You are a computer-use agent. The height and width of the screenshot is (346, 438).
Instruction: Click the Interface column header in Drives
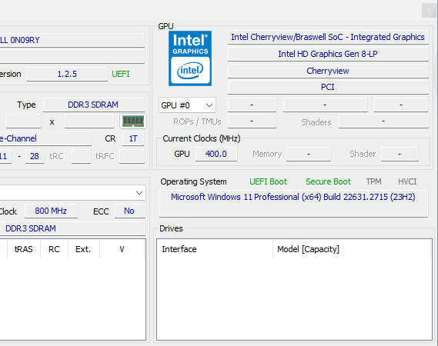[x=215, y=249]
